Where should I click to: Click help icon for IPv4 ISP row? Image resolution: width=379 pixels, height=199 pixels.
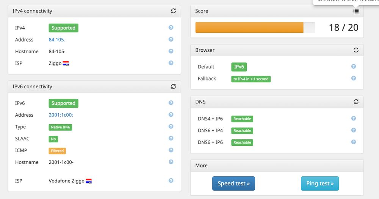[171, 63]
